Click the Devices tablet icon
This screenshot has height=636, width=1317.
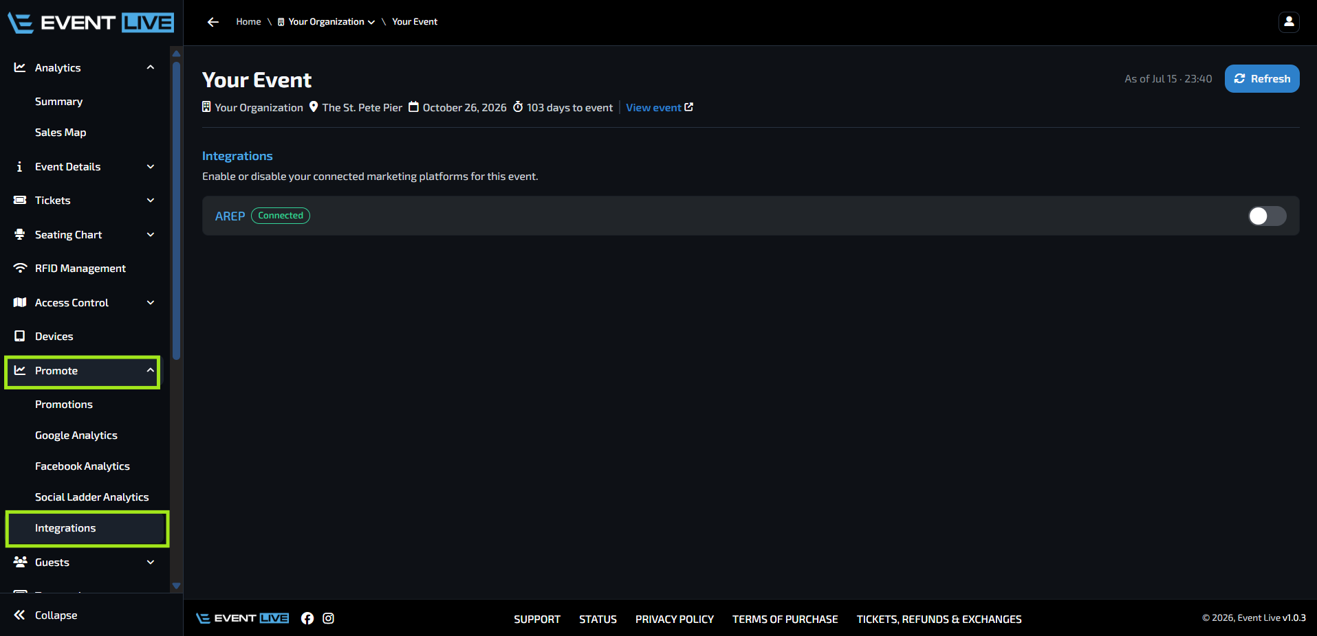coord(20,336)
